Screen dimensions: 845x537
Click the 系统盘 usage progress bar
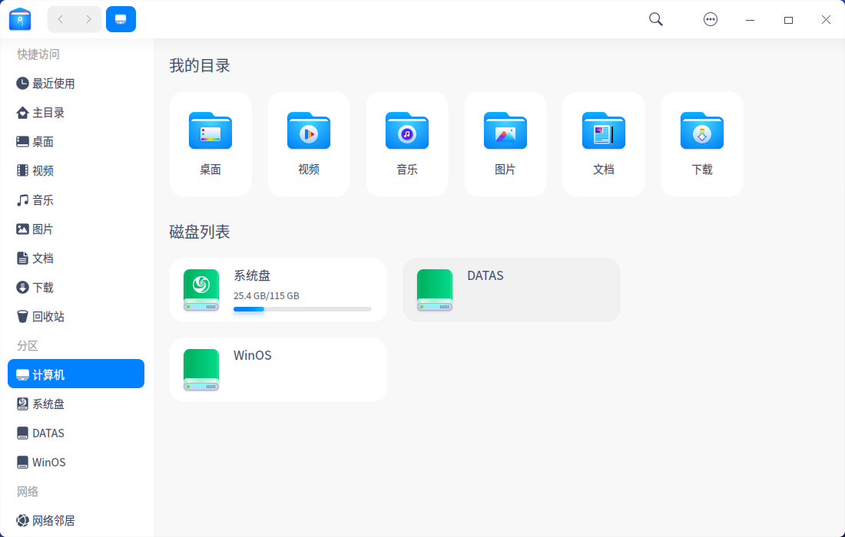pyautogui.click(x=303, y=309)
